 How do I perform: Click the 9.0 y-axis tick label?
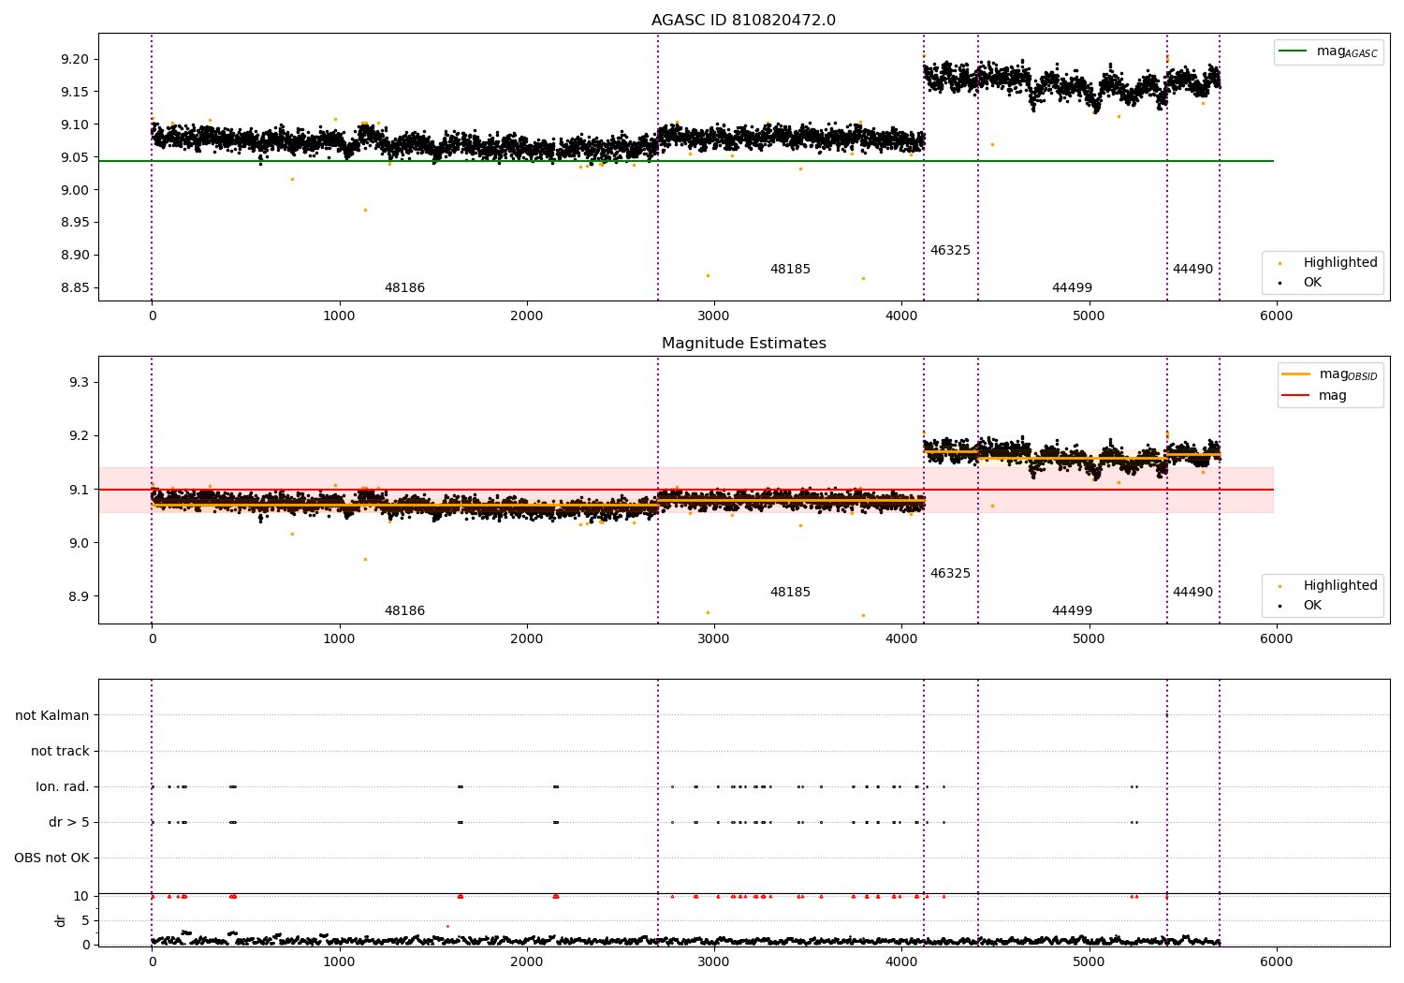click(x=79, y=543)
